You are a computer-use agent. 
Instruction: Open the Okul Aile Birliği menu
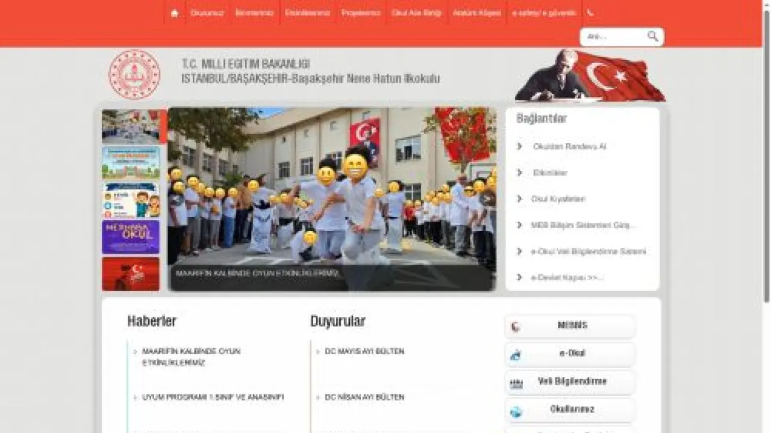click(416, 13)
